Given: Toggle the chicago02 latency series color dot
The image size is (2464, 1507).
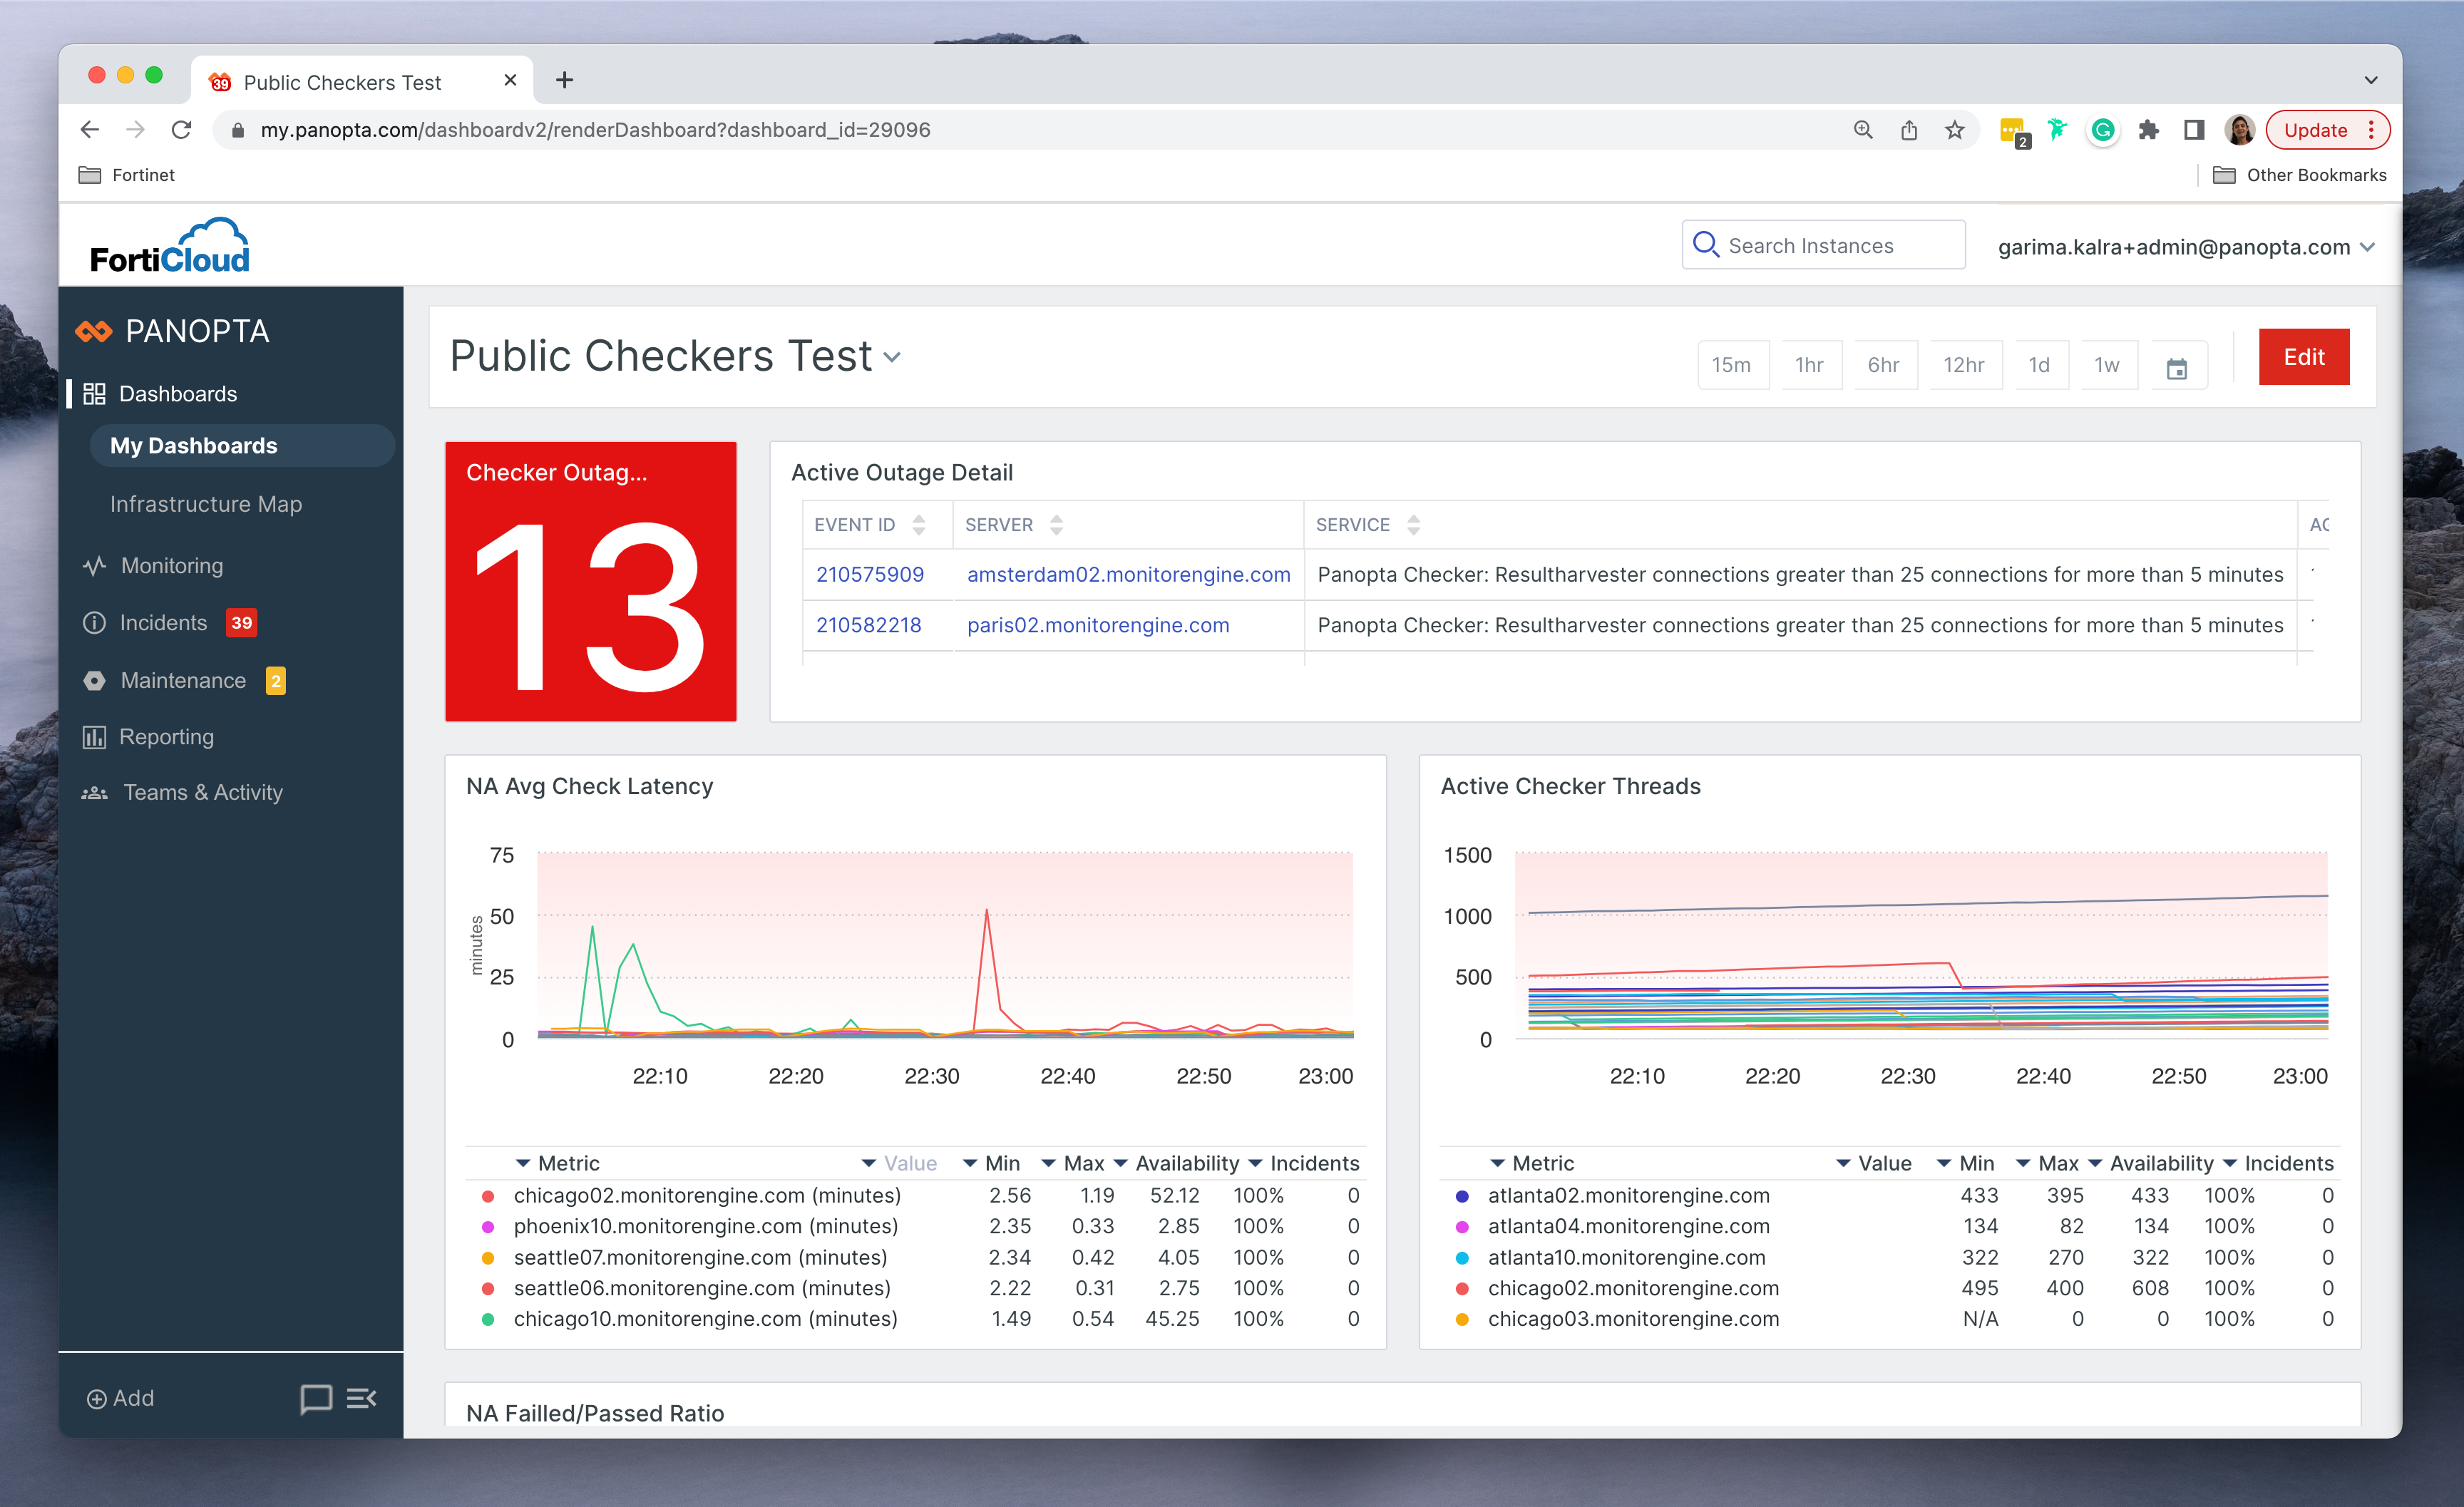Looking at the screenshot, I should (488, 1196).
